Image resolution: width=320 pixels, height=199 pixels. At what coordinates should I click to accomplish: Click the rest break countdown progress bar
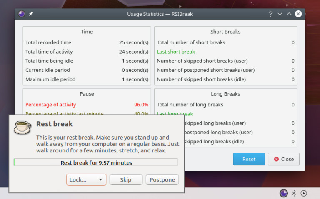(96, 162)
